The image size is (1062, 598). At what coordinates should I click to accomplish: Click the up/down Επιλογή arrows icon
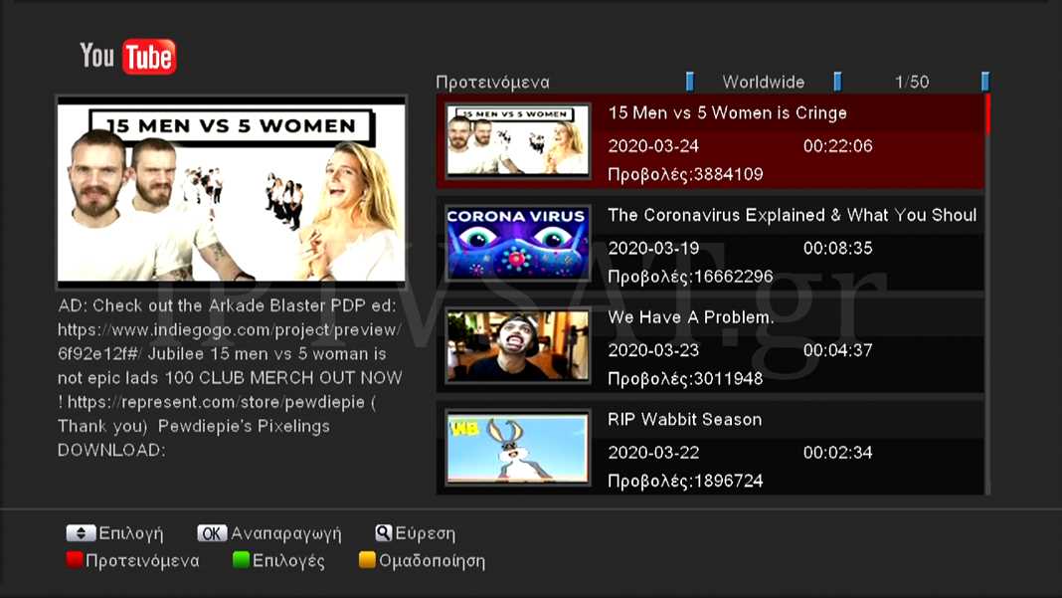81,533
